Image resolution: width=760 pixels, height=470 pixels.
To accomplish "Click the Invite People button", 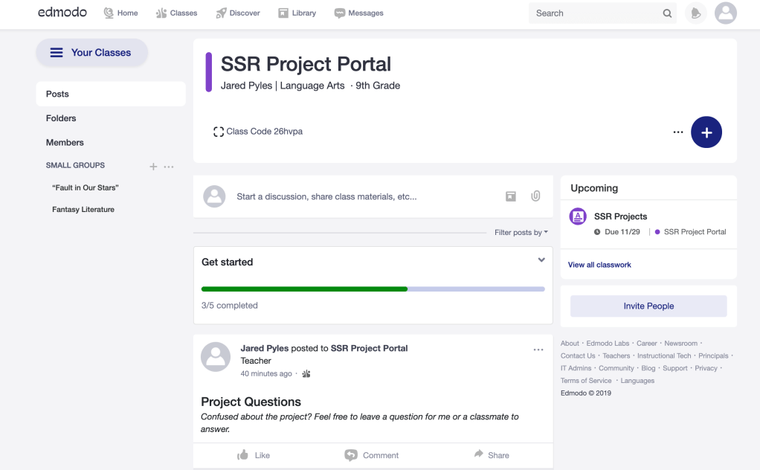I will coord(648,306).
